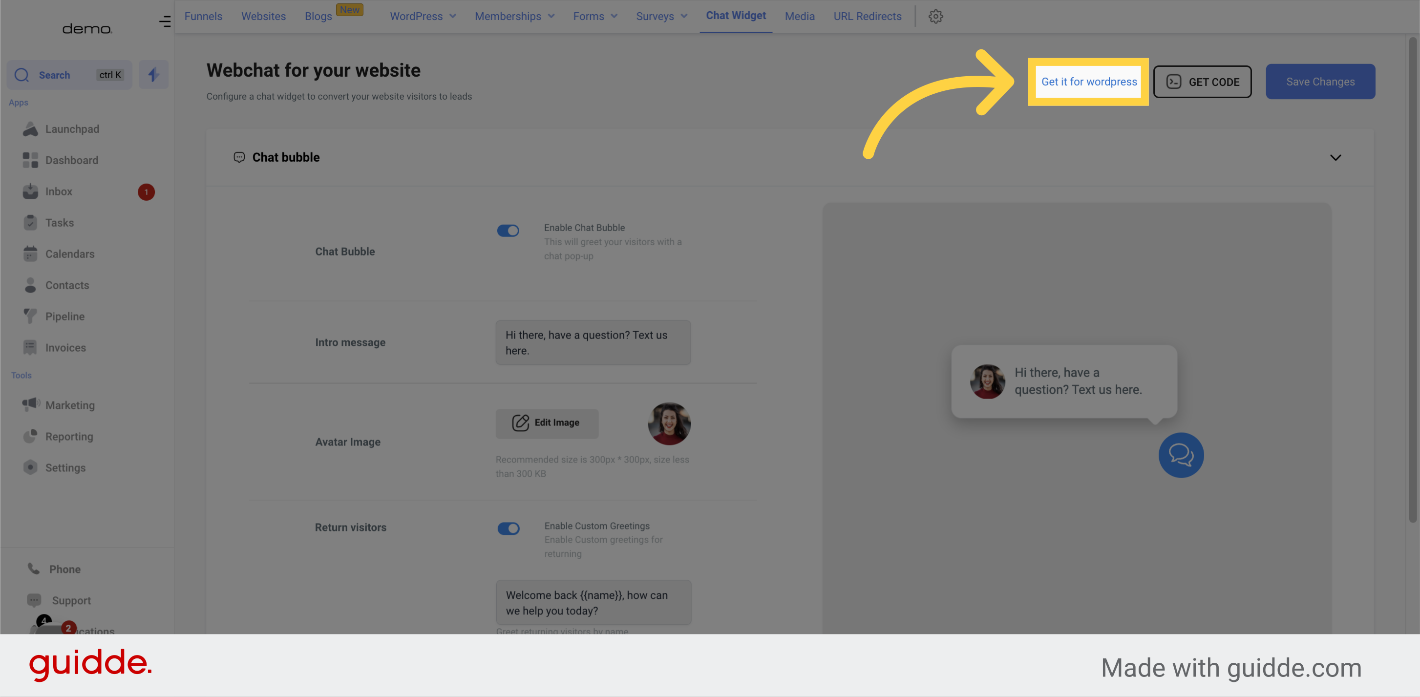Click the Save Changes button
The image size is (1420, 697).
click(1320, 82)
